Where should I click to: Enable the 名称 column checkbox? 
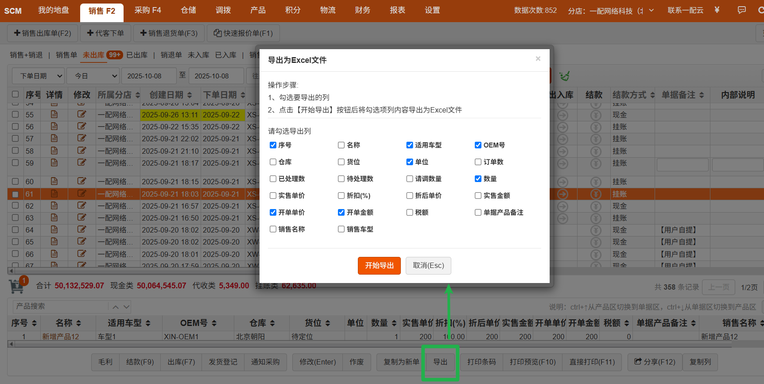click(341, 145)
